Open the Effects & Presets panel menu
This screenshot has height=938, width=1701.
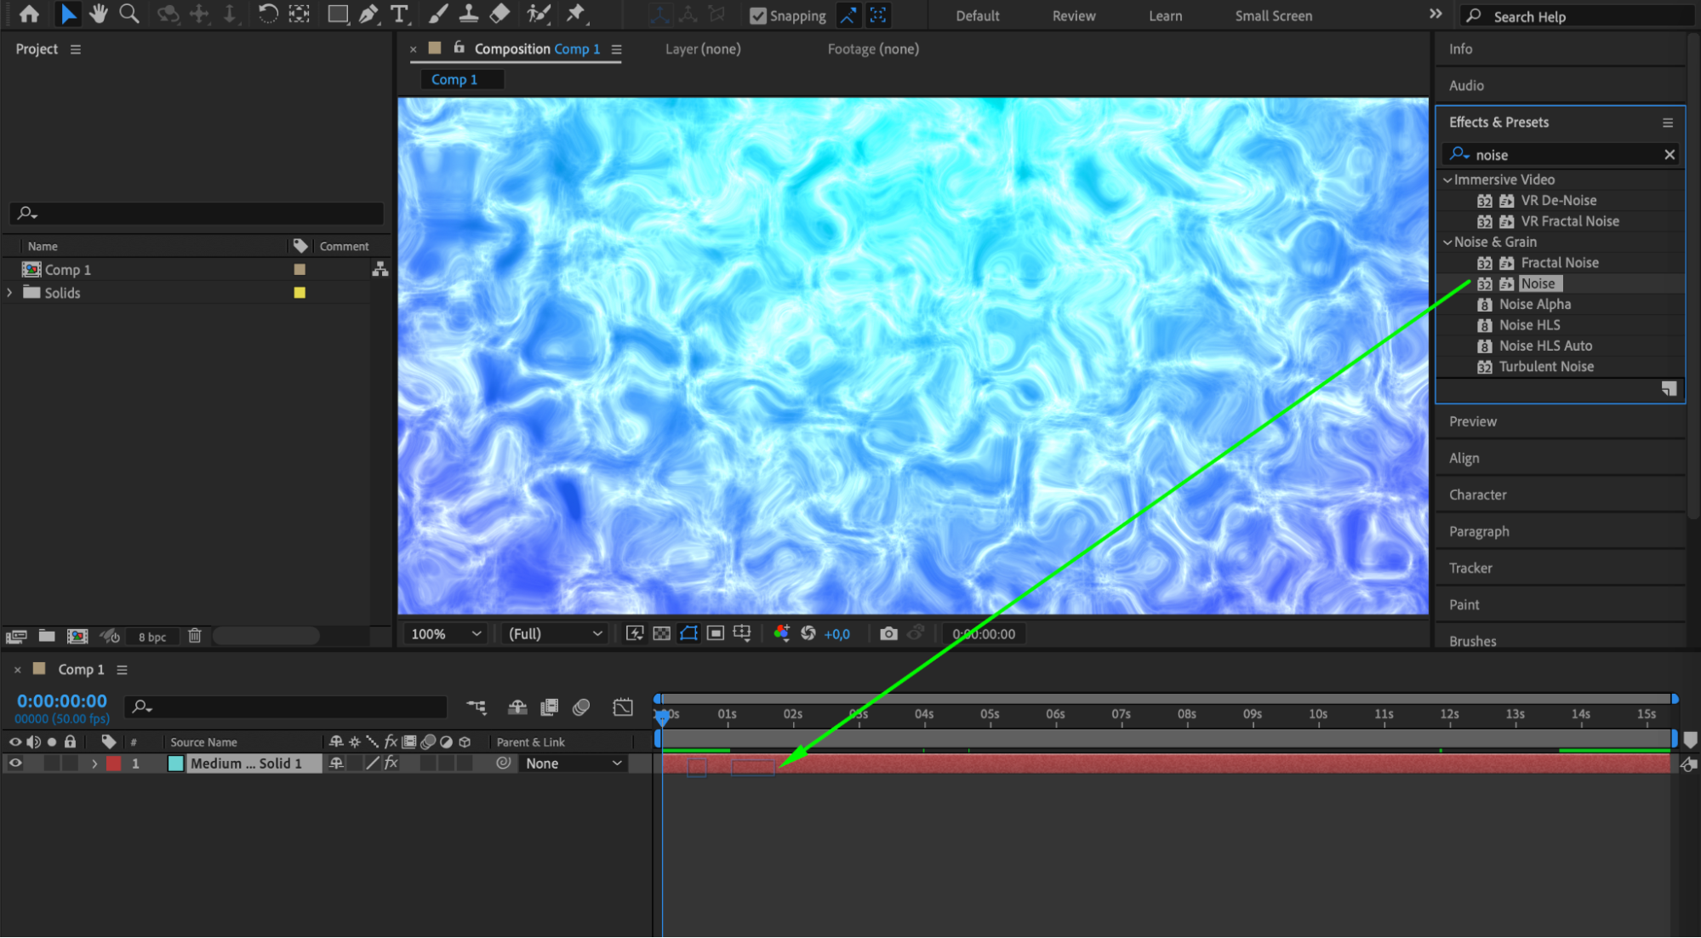[1667, 123]
